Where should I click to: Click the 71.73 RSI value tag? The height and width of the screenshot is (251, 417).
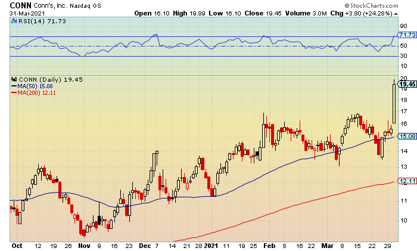[x=407, y=35]
